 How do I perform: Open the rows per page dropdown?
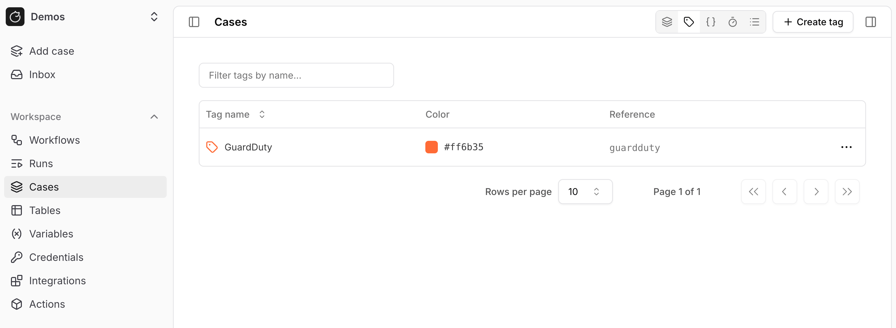coord(585,191)
